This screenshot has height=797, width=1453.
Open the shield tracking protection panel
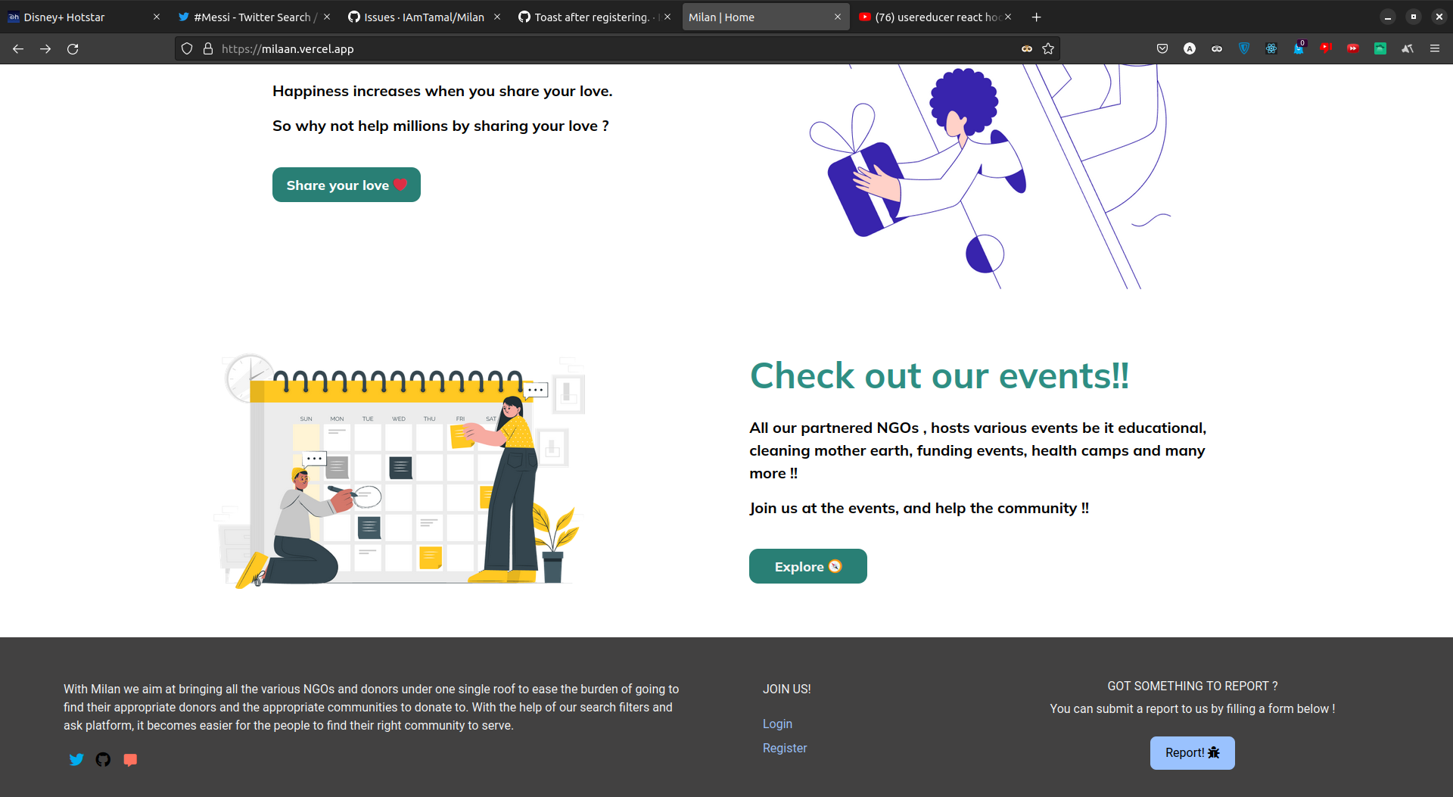tap(186, 48)
